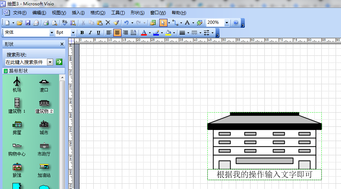This screenshot has width=341, height=189.
Task: Toggle Bold formatting
Action: point(82,33)
